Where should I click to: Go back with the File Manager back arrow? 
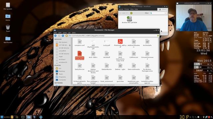[55, 36]
